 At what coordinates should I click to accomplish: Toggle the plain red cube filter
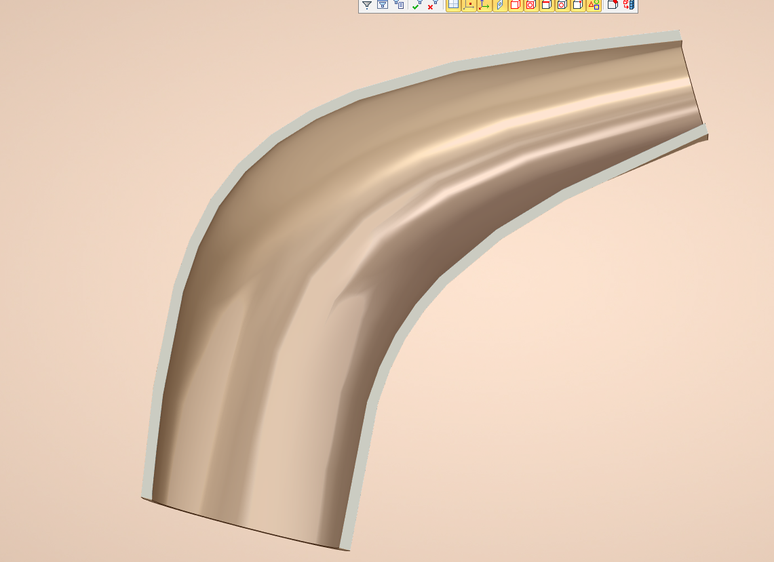click(516, 5)
